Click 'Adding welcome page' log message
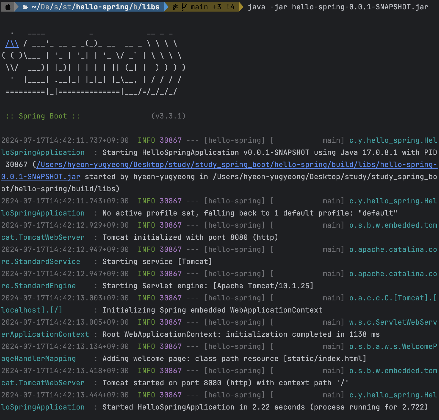 [234, 359]
